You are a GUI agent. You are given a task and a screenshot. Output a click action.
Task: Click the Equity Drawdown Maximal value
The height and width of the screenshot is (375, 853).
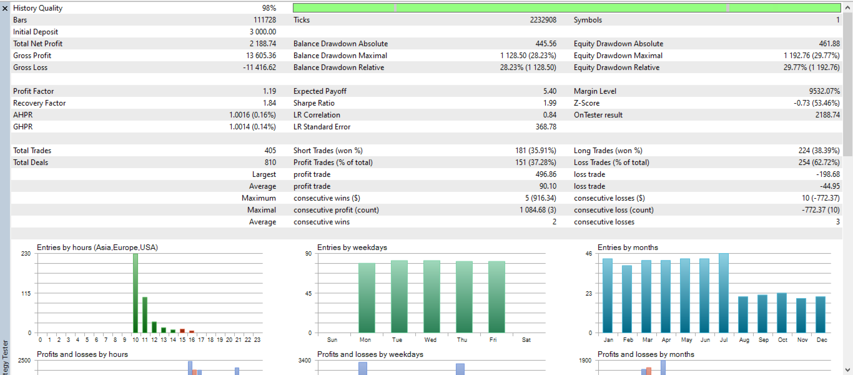812,56
